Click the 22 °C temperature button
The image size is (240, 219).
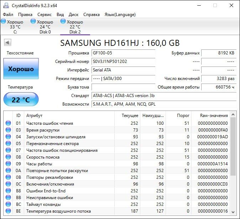click(x=21, y=100)
